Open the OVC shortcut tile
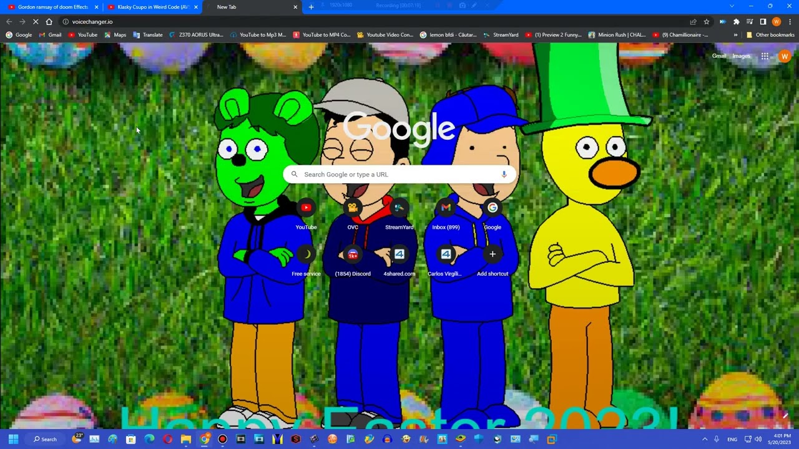The image size is (799, 449). point(353,215)
